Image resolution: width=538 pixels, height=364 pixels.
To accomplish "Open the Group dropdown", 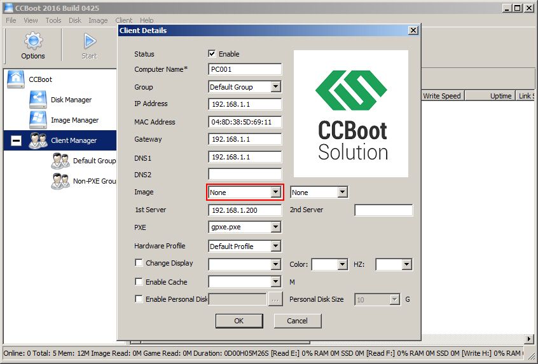I will coord(276,87).
